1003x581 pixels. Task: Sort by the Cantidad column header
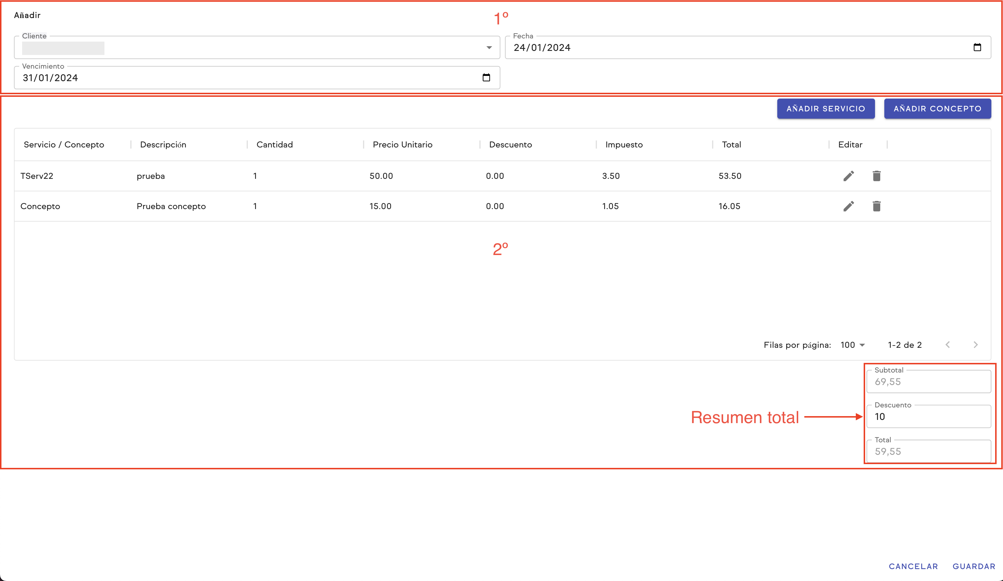[275, 145]
